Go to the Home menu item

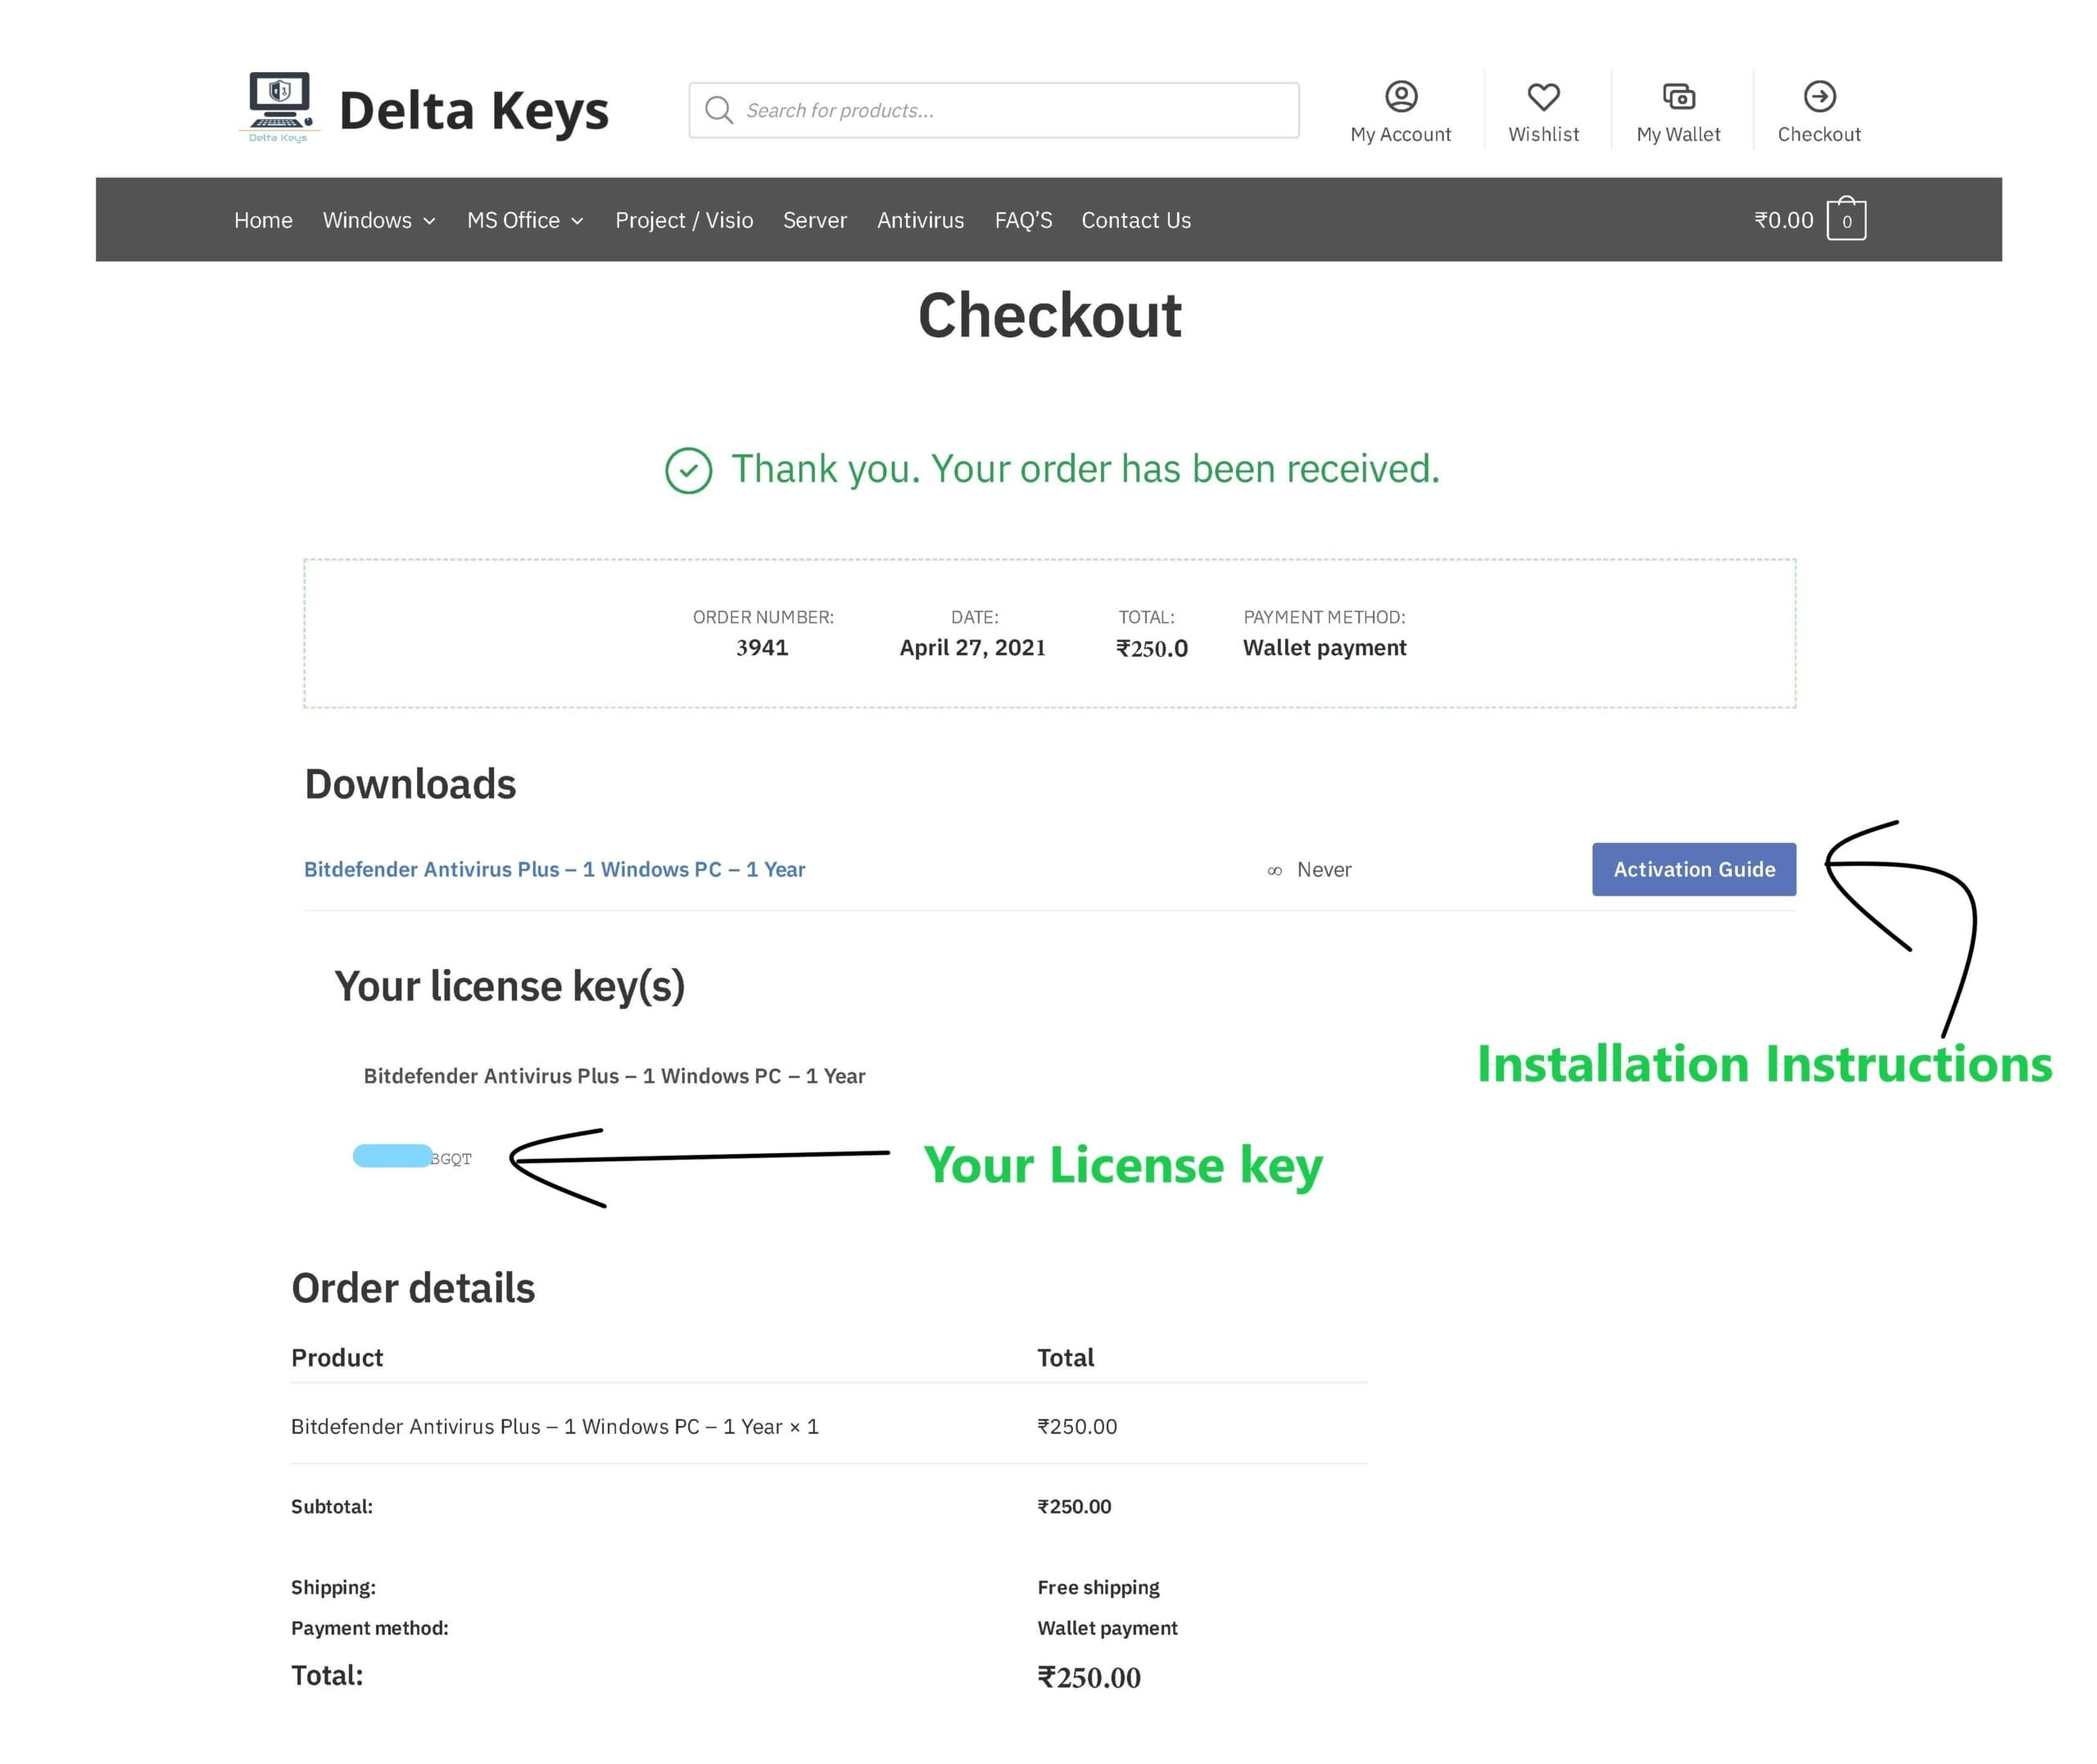pyautogui.click(x=263, y=220)
